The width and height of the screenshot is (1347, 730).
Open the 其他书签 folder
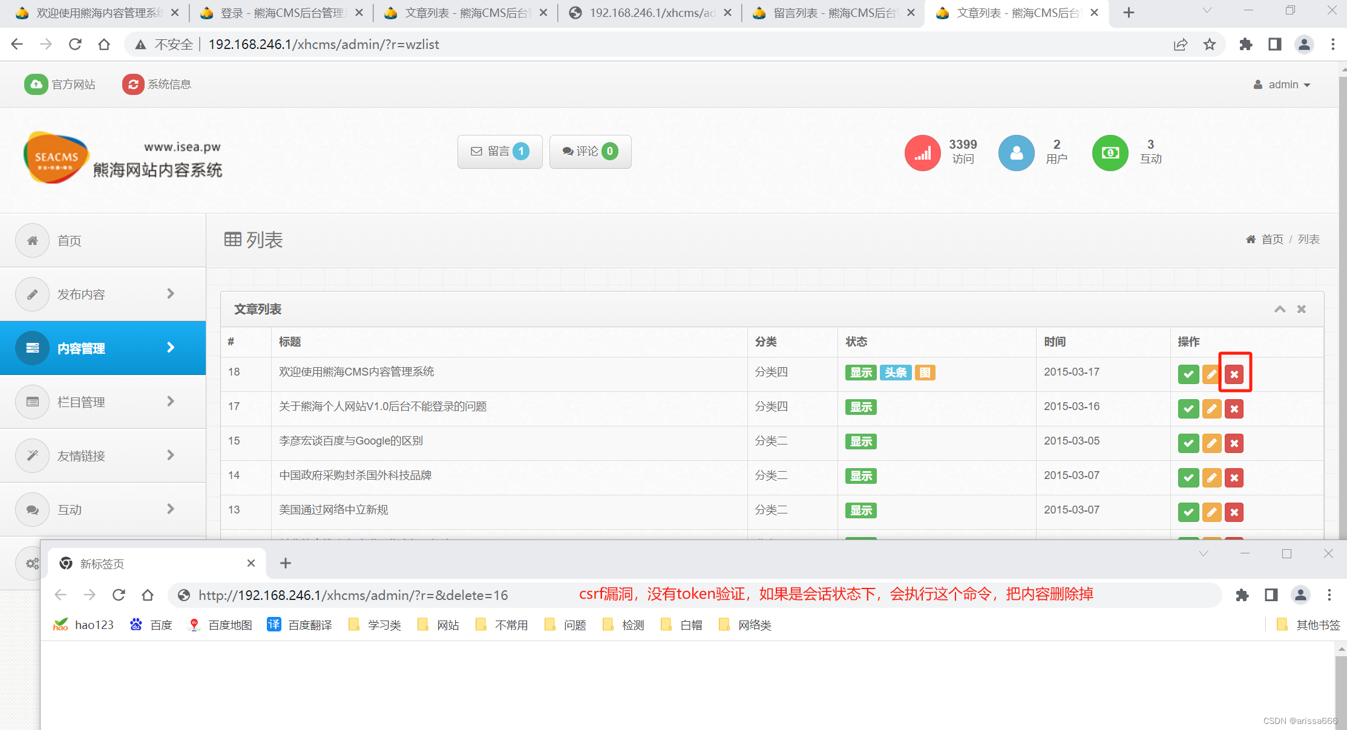tap(1308, 625)
